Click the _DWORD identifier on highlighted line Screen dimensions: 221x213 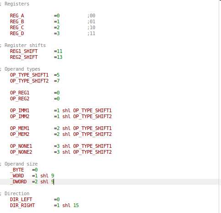[x=18, y=182]
